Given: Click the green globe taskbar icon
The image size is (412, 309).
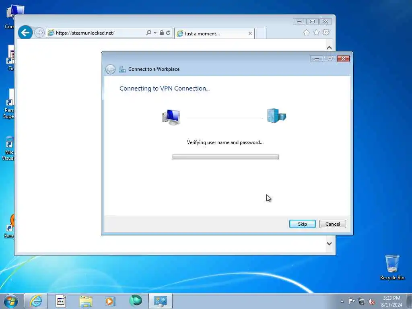Looking at the screenshot, I should click(x=136, y=301).
